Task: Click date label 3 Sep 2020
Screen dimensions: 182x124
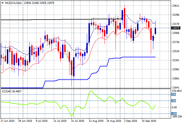Action: point(131,121)
